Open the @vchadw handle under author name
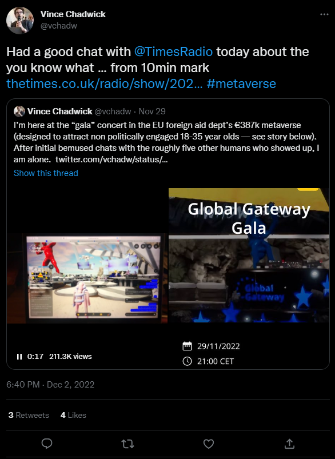 [59, 26]
